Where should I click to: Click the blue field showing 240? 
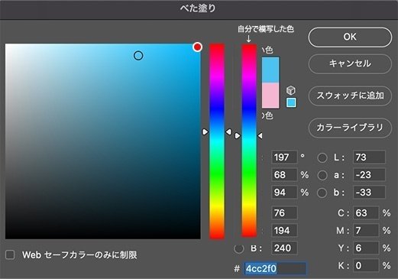[x=284, y=248]
